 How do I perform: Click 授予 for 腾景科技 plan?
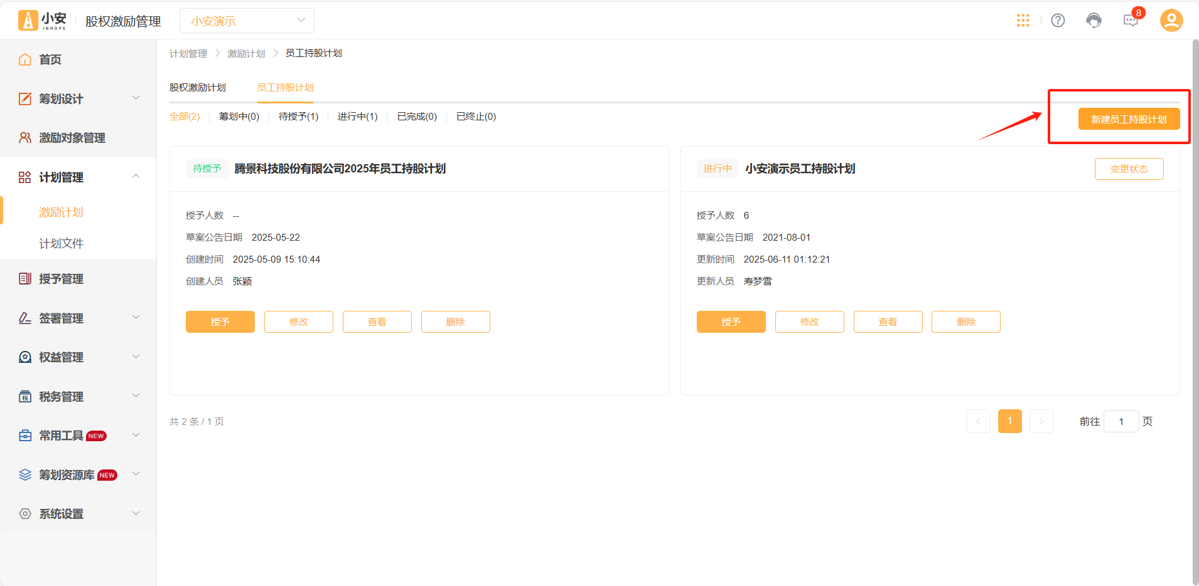220,322
